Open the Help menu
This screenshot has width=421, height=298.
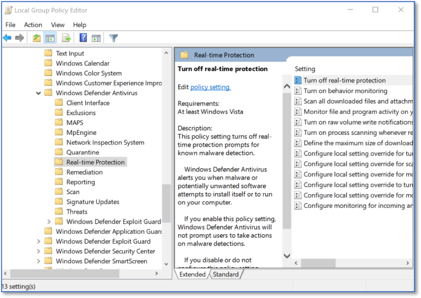[x=79, y=25]
